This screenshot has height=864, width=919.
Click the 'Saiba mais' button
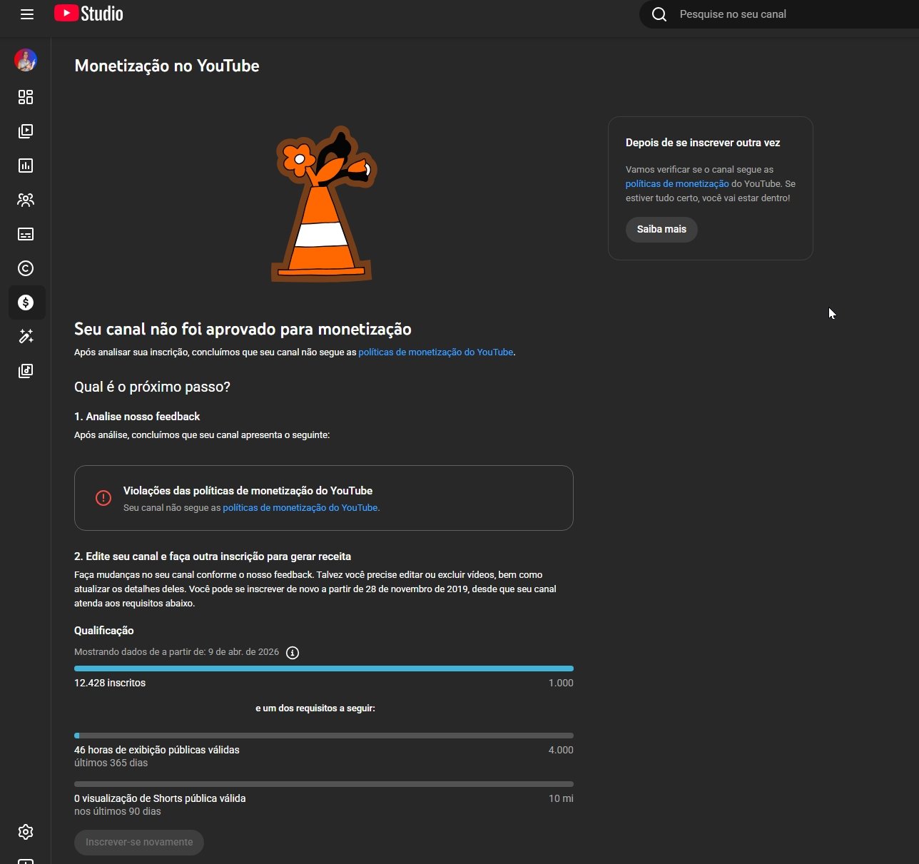coord(661,229)
